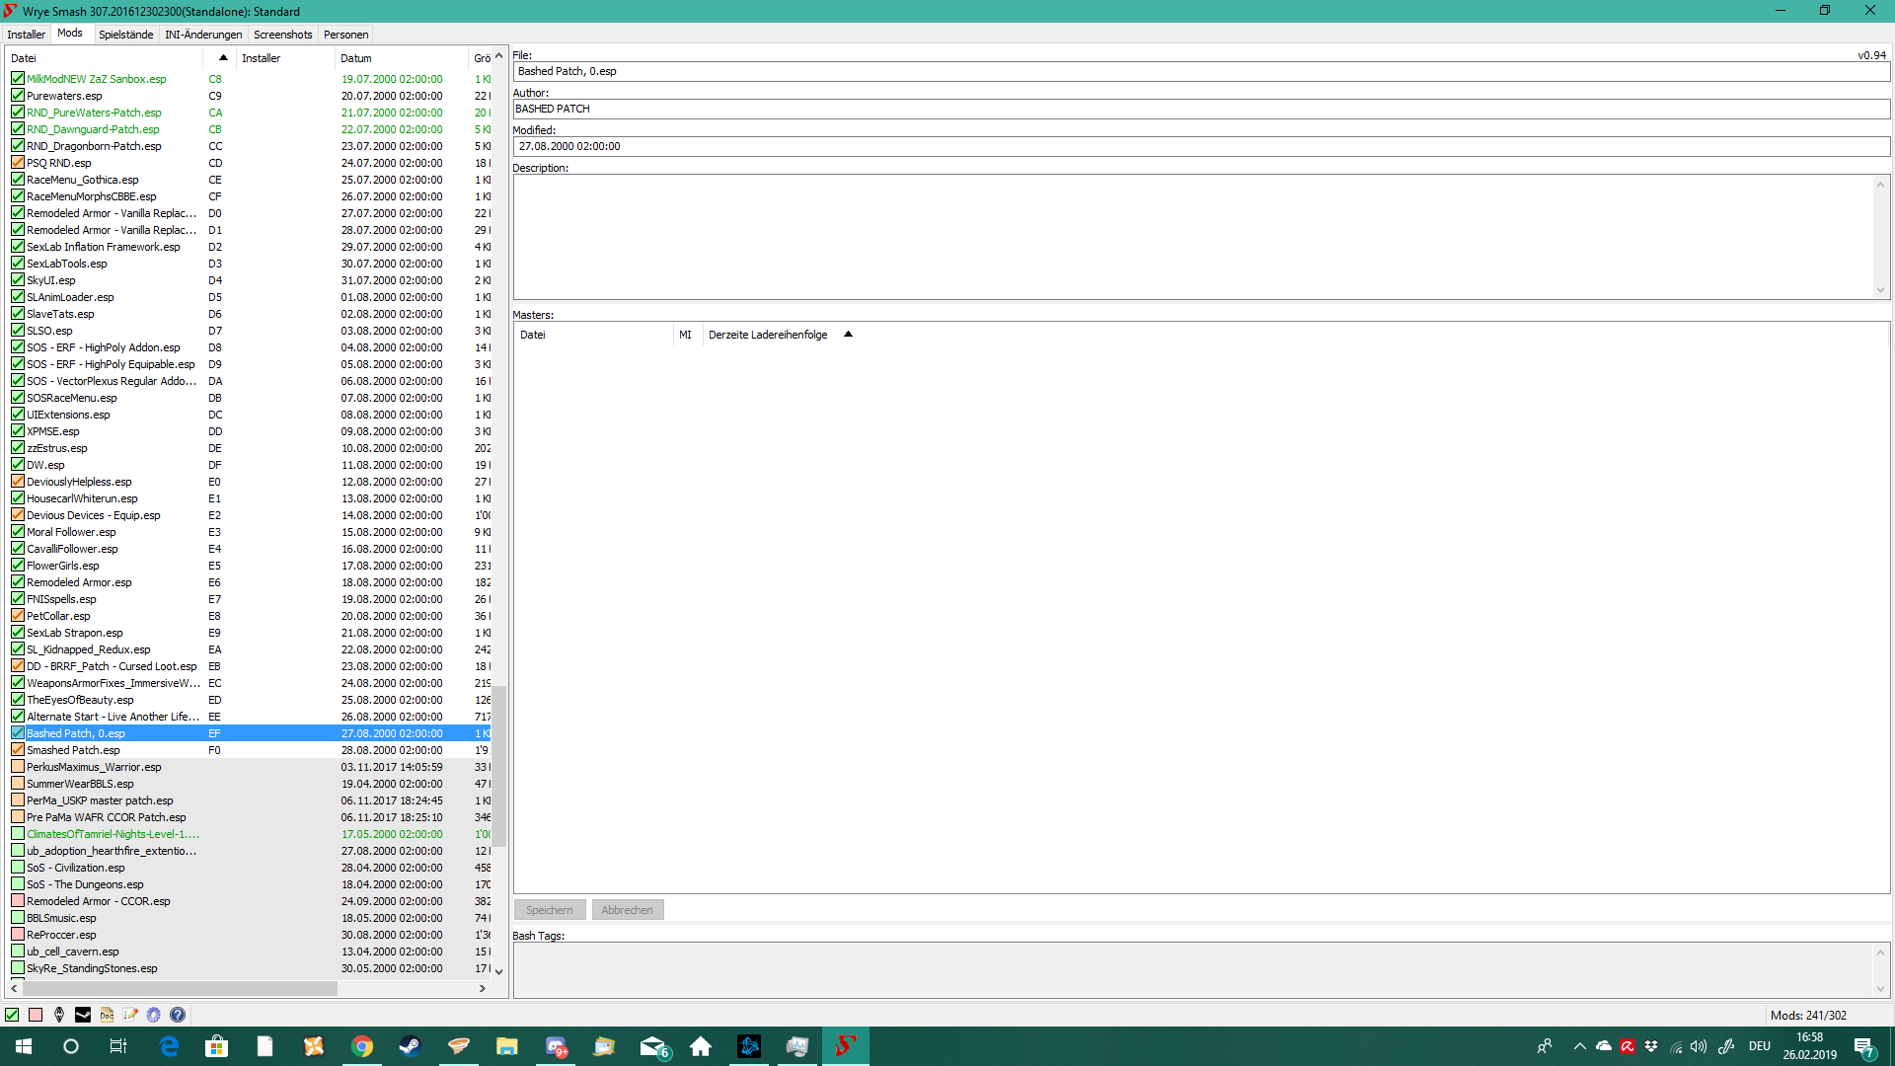Sort the masters list by Datei column
Screen dimensions: 1895x1066
tap(594, 335)
